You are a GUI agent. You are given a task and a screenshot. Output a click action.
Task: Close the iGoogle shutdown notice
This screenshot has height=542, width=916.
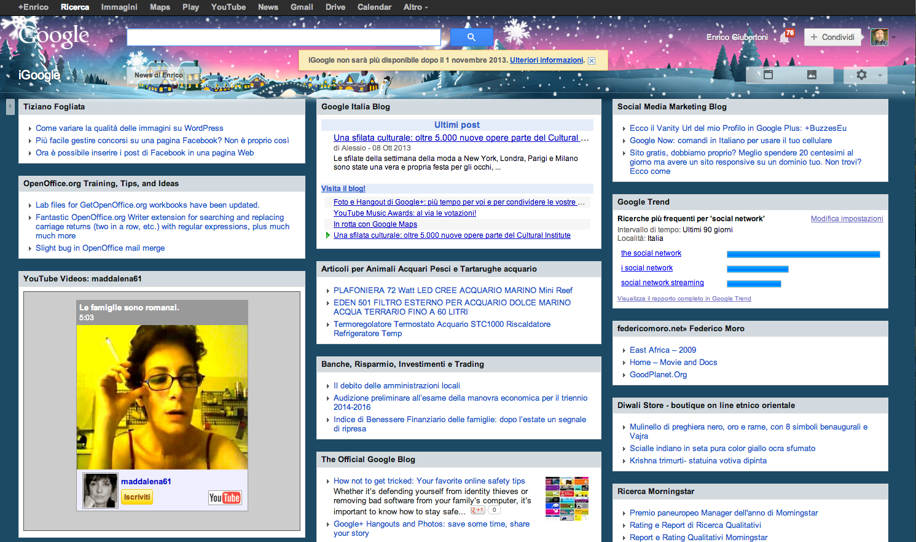point(592,61)
